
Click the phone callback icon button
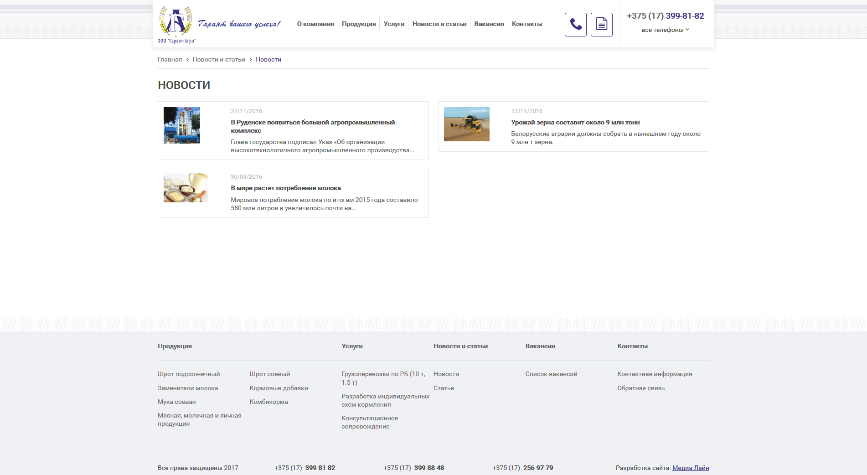click(575, 25)
